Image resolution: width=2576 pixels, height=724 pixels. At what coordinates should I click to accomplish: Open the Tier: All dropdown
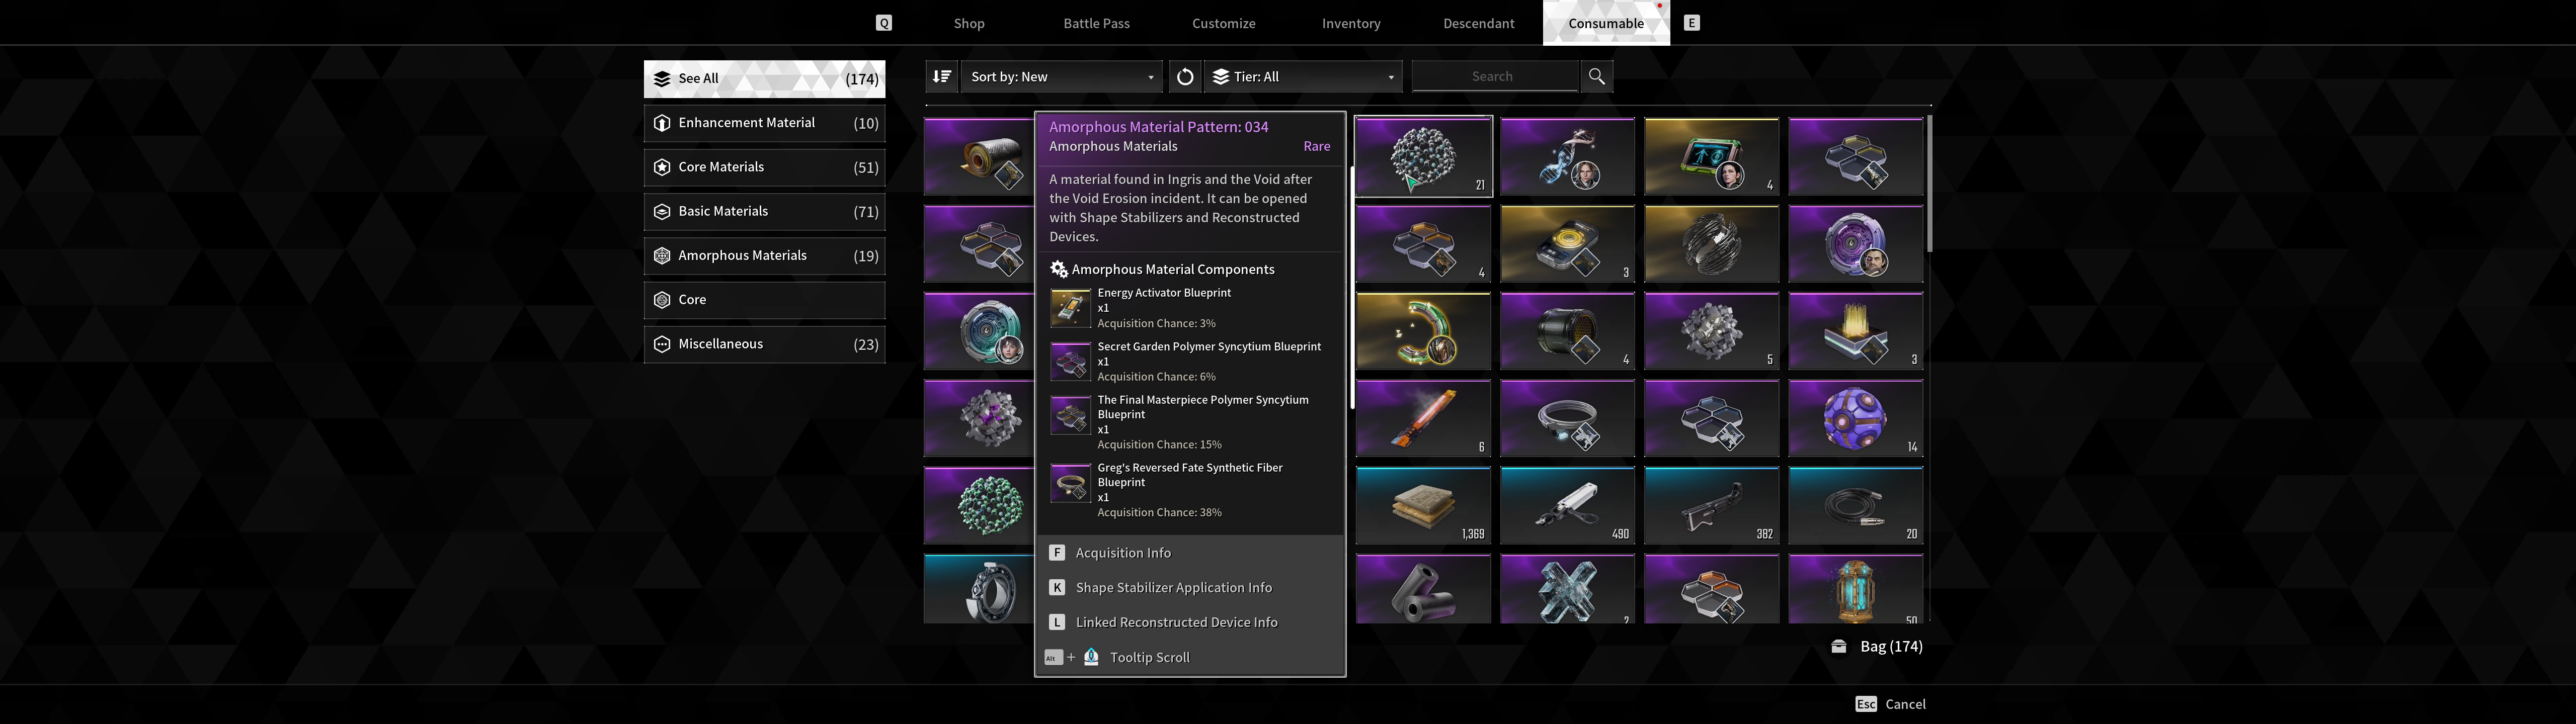[x=1303, y=77]
